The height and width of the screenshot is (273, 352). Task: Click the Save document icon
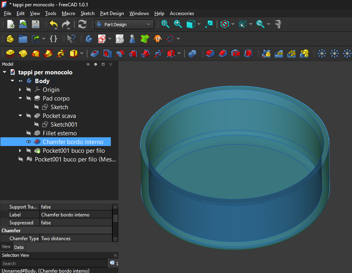[36, 24]
